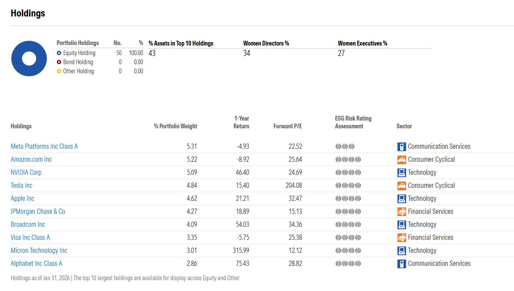Click Micron's 315.99 one-year return value
The image size is (514, 291).
pyautogui.click(x=241, y=251)
